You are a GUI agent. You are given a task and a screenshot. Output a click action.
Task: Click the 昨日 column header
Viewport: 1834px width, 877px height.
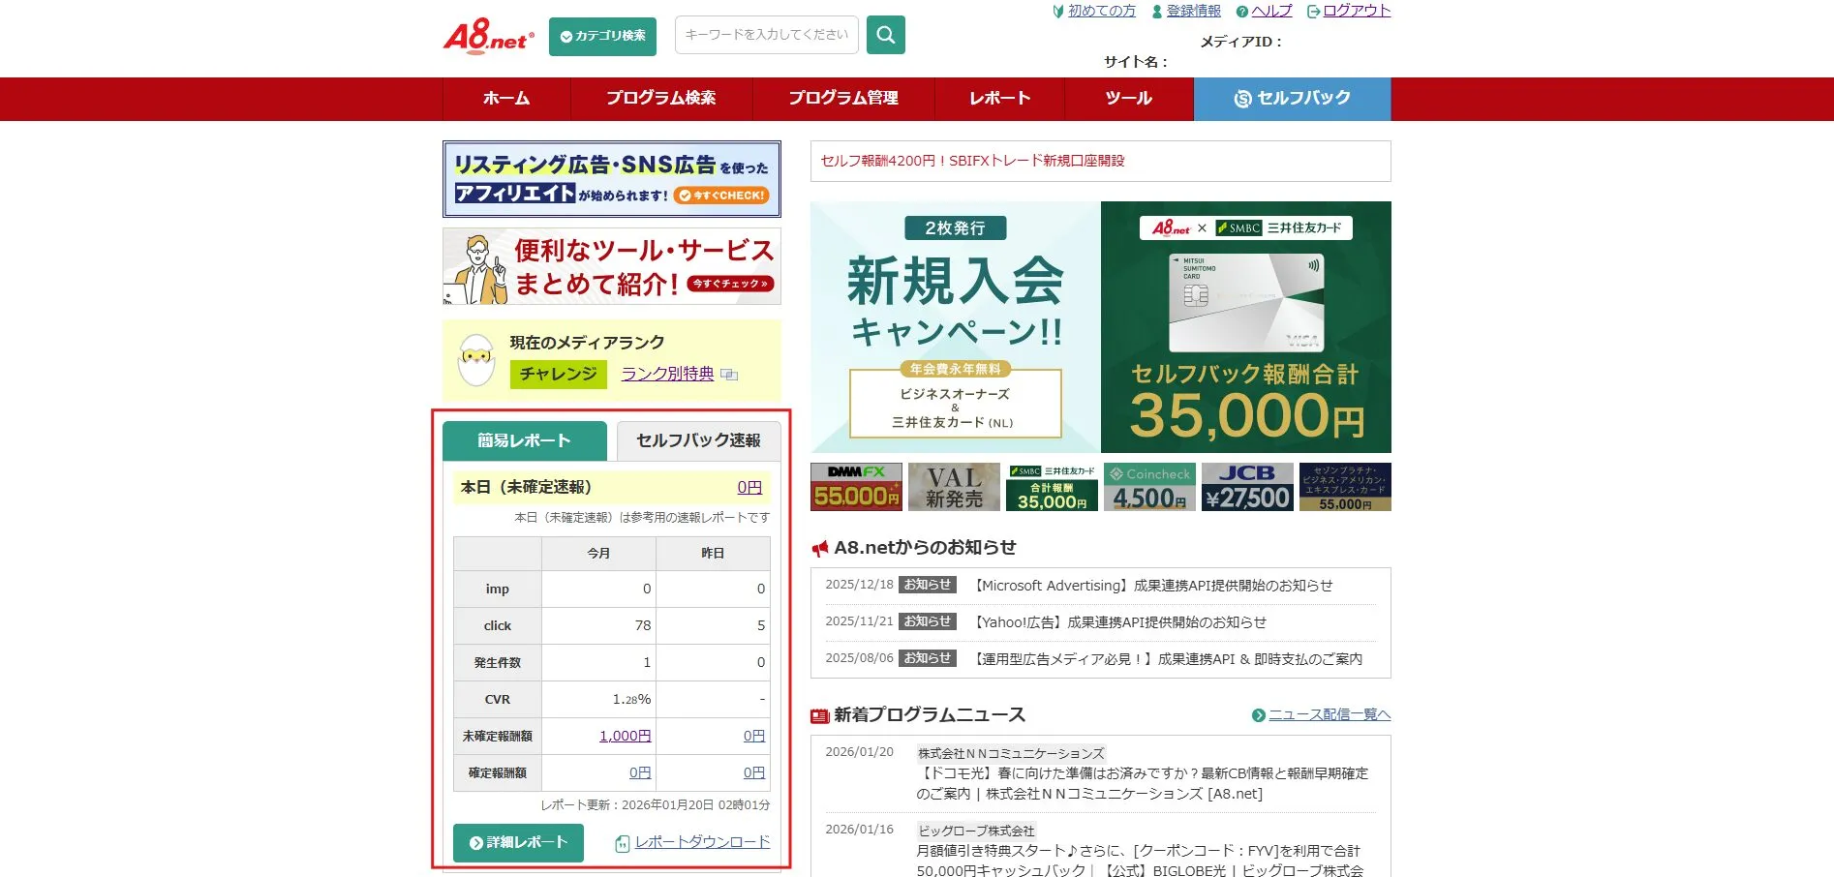tap(713, 554)
